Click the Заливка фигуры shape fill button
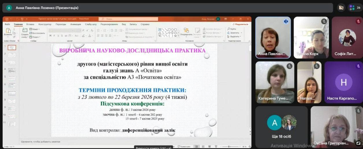Viewport: 363px width, 149px height. [212, 29]
